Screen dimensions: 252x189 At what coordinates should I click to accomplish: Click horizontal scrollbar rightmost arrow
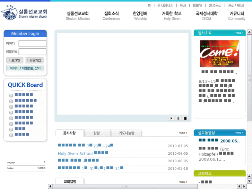(244, 186)
